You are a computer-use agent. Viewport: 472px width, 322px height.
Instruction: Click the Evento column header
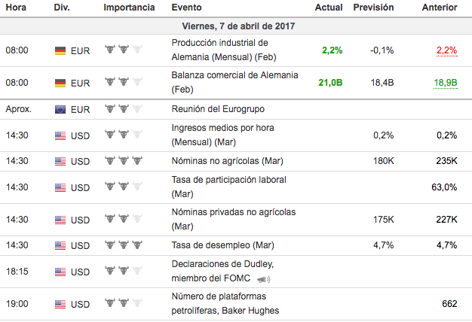[x=186, y=8]
